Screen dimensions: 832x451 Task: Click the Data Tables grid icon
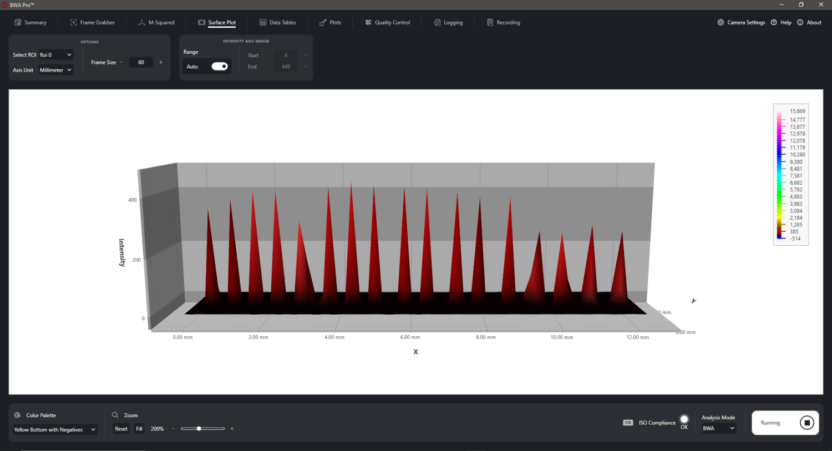point(263,23)
